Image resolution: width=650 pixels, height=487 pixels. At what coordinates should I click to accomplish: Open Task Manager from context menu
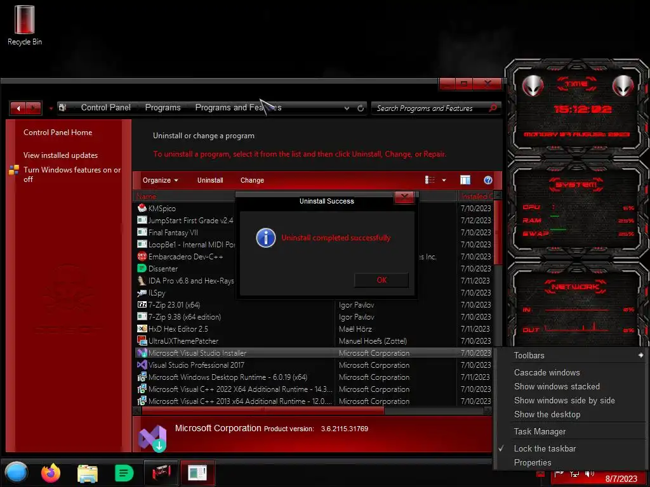pos(540,431)
